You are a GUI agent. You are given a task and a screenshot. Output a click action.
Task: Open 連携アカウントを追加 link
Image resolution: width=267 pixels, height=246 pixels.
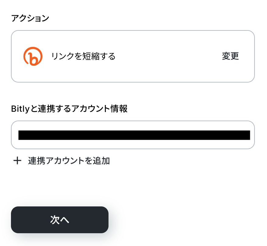(69, 161)
